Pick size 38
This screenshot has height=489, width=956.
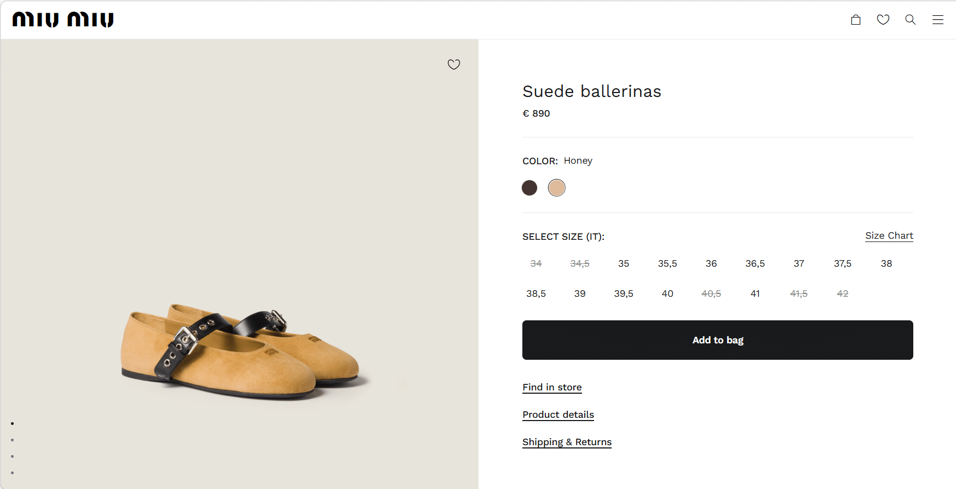886,263
